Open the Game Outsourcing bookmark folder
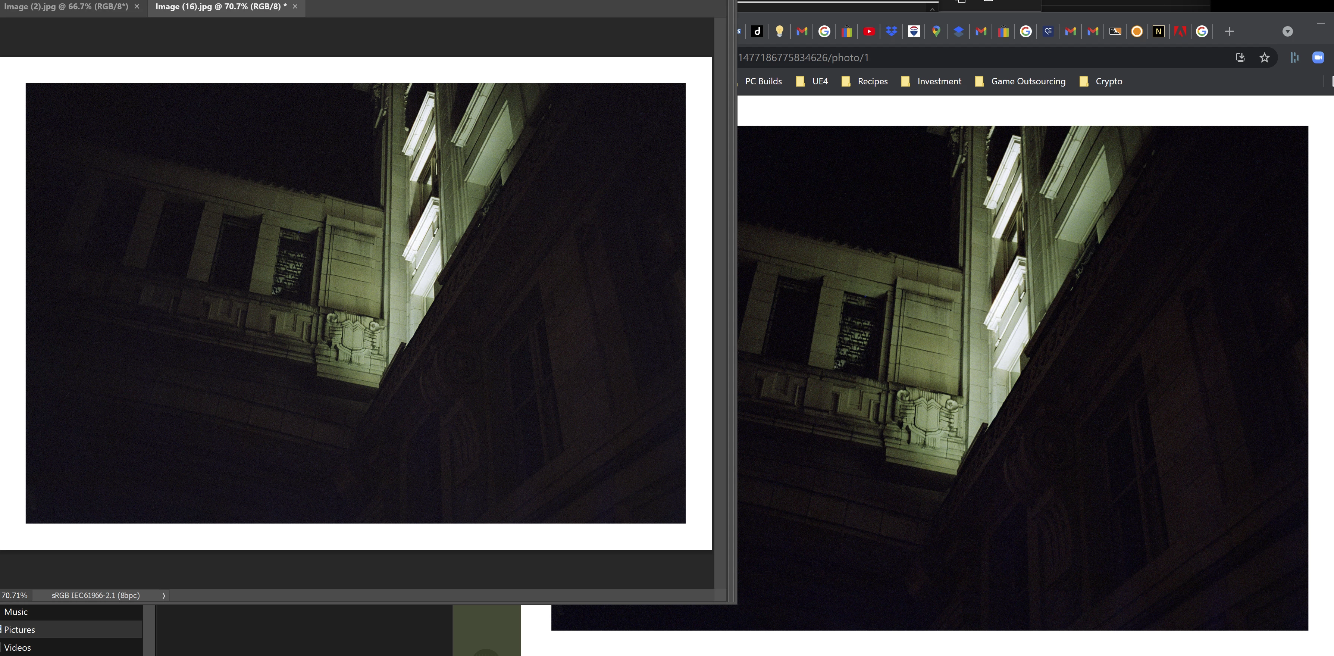The image size is (1334, 656). point(1027,81)
